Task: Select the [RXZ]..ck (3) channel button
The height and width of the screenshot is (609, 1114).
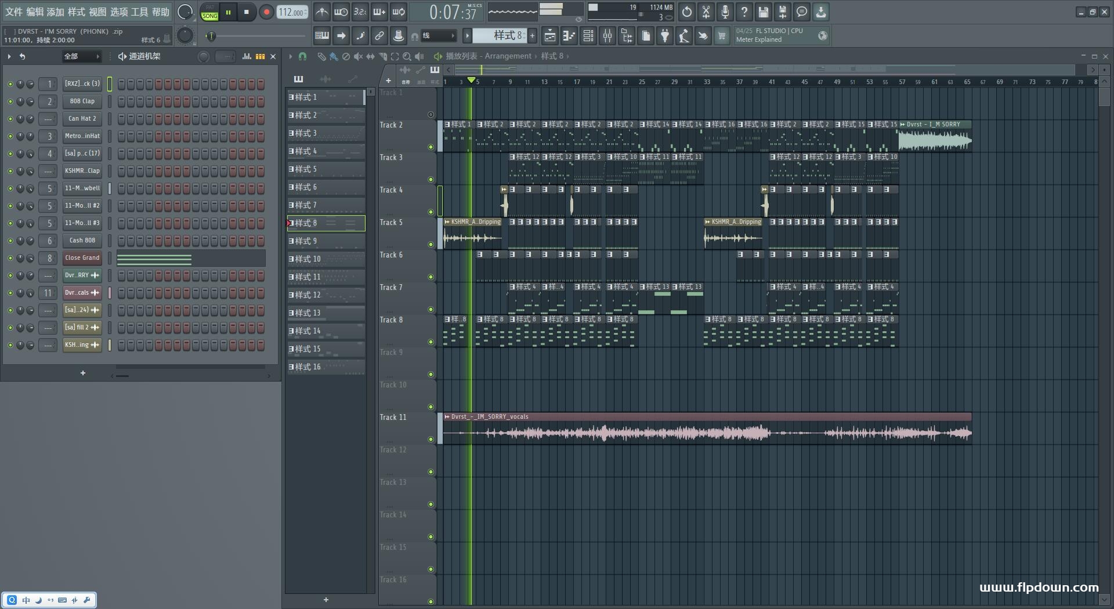Action: (x=82, y=84)
